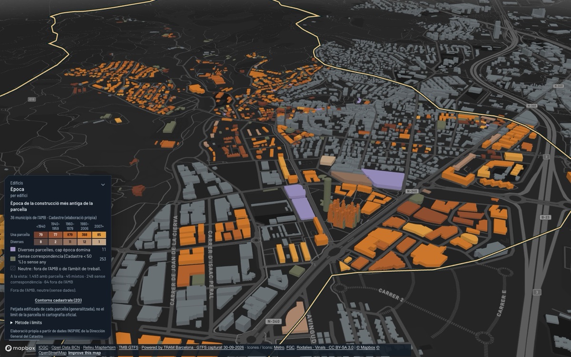571x357 pixels.
Task: Click 'Sense correspondència' count 253
Action: 103,259
